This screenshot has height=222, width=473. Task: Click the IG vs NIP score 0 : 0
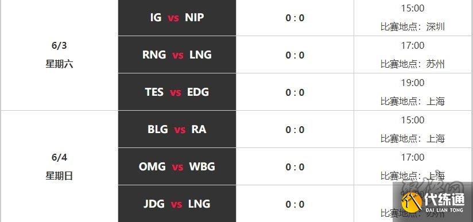tap(294, 18)
